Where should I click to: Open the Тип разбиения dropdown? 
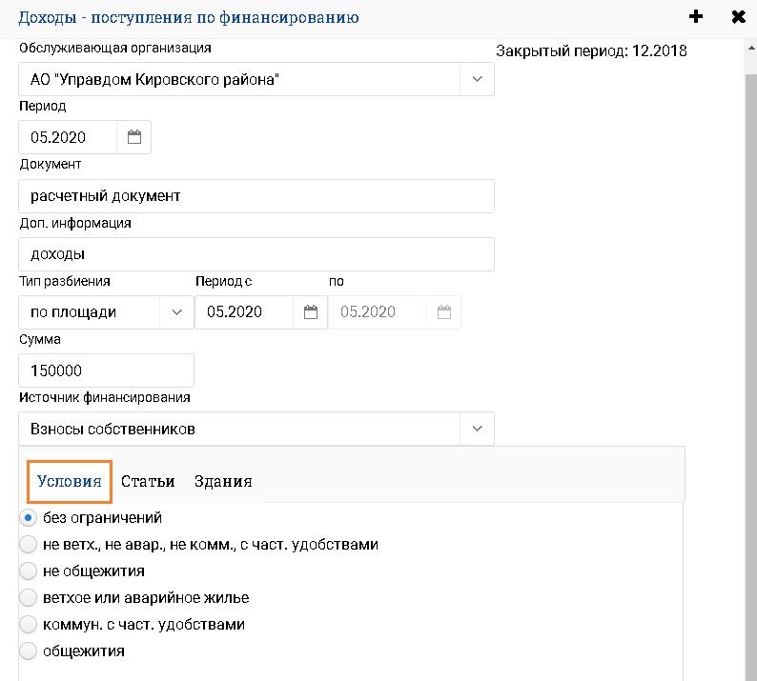click(x=176, y=311)
